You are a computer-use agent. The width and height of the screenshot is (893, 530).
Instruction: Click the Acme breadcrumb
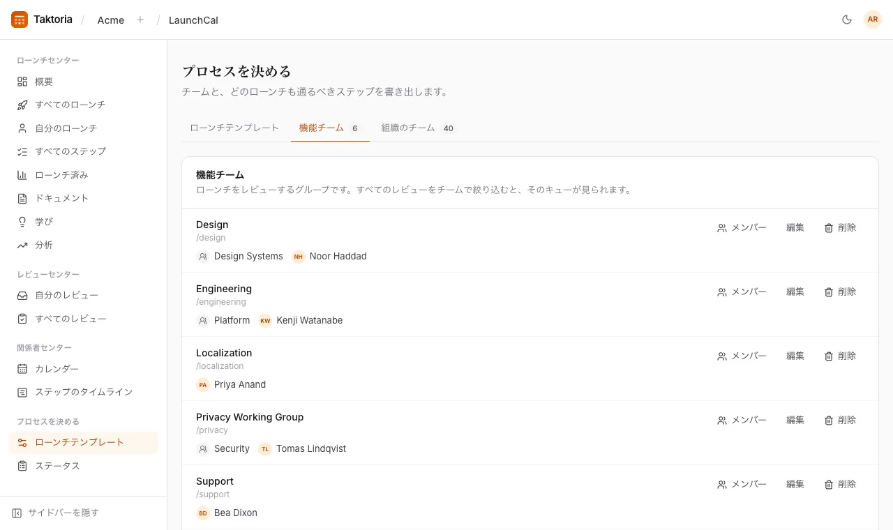point(111,20)
